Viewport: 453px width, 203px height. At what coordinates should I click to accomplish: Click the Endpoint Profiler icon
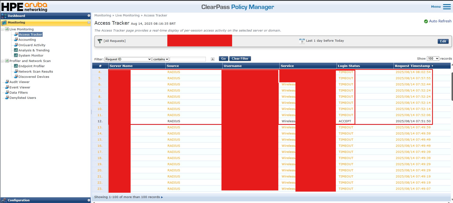(16, 66)
